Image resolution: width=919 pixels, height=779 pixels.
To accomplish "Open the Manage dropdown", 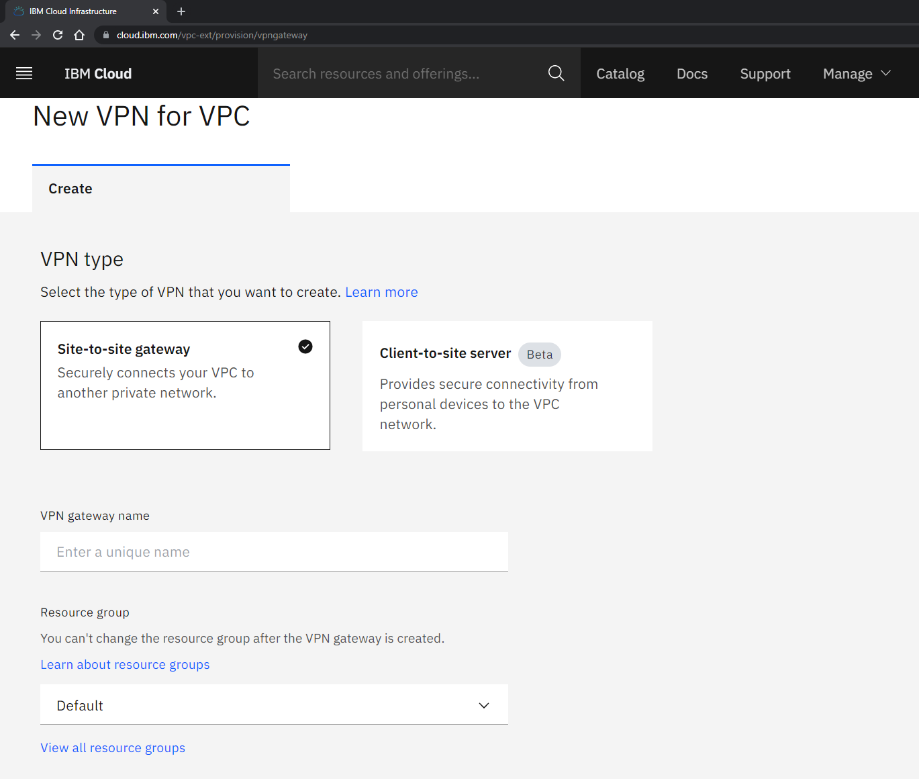I will click(x=856, y=73).
